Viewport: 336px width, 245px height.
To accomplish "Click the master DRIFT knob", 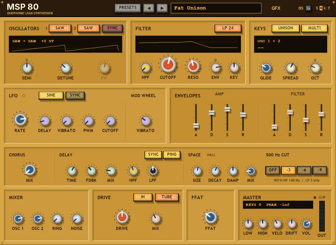I will pyautogui.click(x=292, y=224).
